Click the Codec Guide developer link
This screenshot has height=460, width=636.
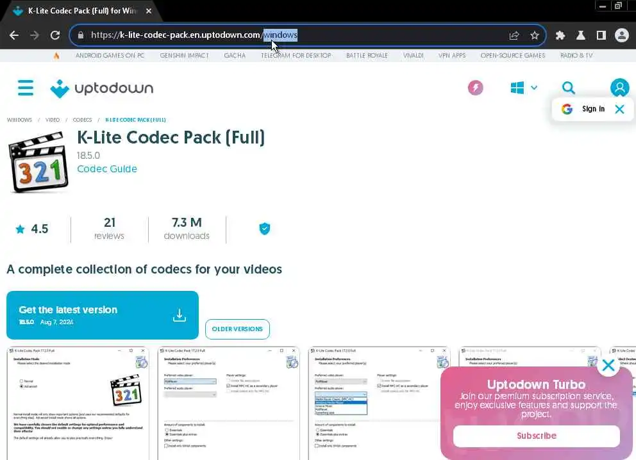tap(107, 168)
